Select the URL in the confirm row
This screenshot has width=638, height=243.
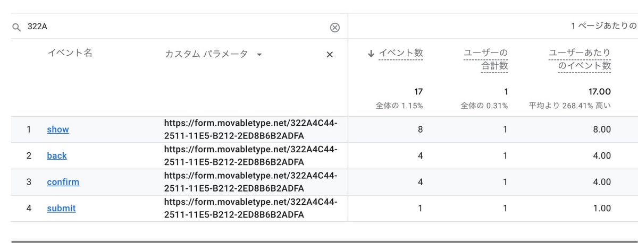251,182
